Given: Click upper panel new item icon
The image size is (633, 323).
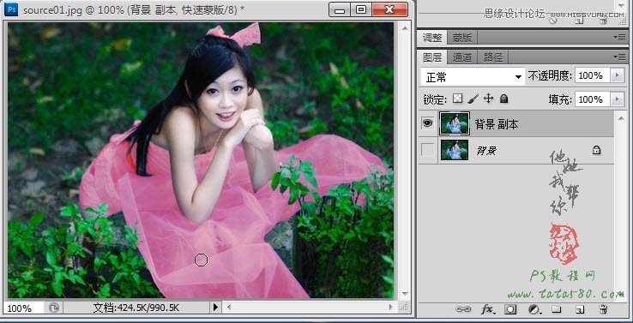Looking at the screenshot, I should click(x=579, y=20).
